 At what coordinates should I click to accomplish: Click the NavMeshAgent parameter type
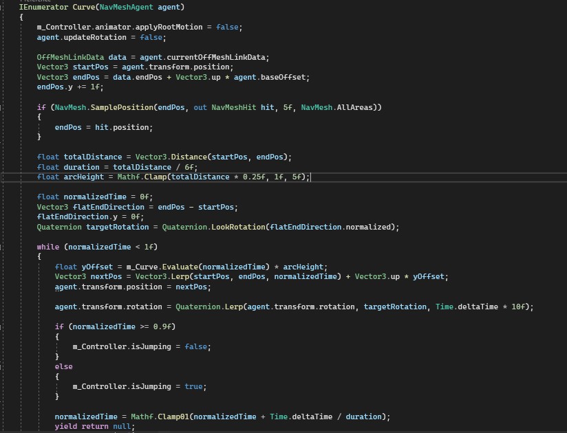click(126, 7)
